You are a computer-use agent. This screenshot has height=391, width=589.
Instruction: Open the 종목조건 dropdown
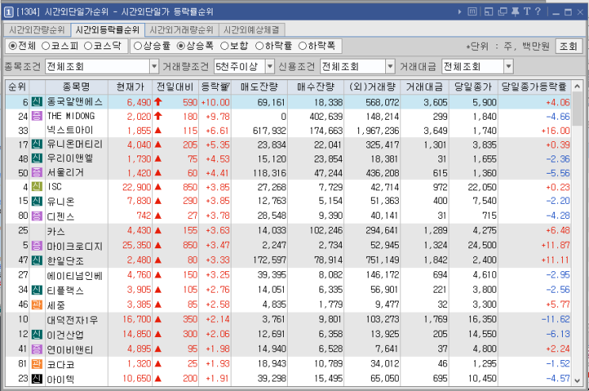coord(154,67)
